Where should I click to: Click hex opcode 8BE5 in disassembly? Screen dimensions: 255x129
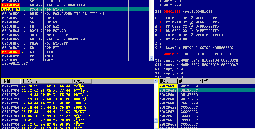pyautogui.click(x=34, y=43)
